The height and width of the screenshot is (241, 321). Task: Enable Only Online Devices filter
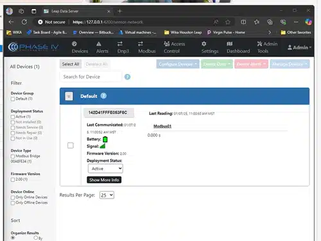[x=13, y=197]
